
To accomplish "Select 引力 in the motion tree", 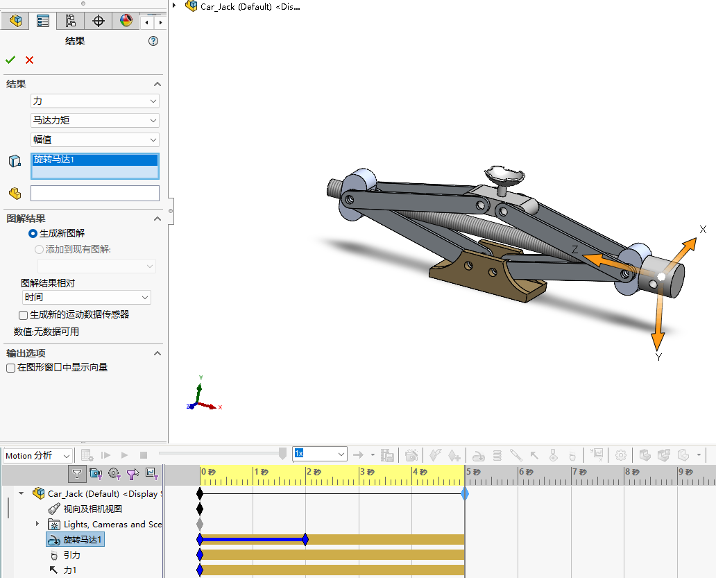I will click(71, 555).
